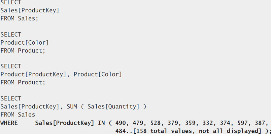Image resolution: width=271 pixels, height=134 pixels.
Task: Click 'FROM Sales' line without a semicolon
Action: (18, 115)
